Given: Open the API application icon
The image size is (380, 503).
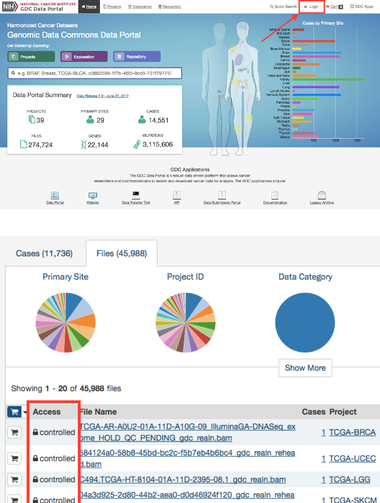Looking at the screenshot, I should coord(177,195).
